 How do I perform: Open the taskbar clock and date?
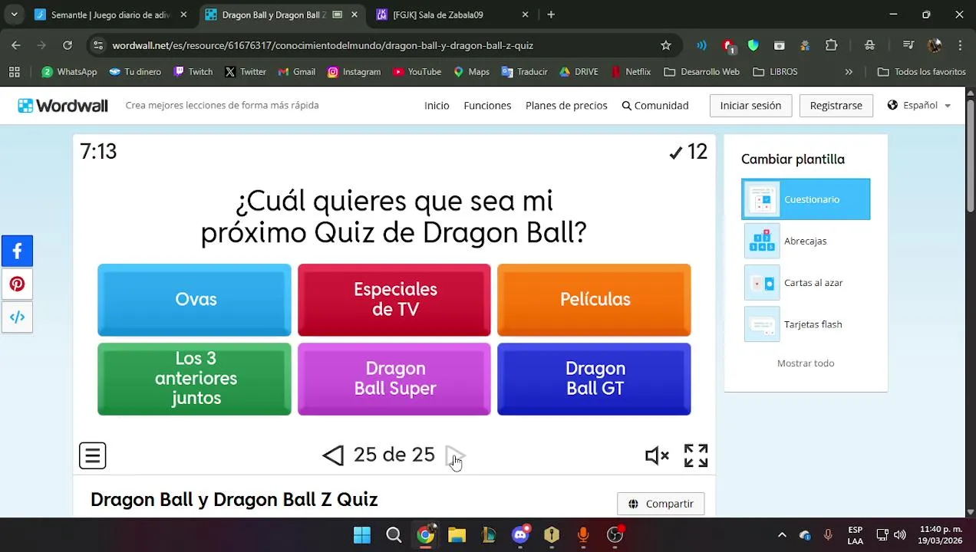click(x=941, y=535)
